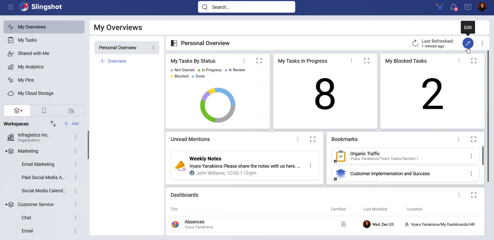
Task: Sort the workspaces list
Action: point(53,124)
